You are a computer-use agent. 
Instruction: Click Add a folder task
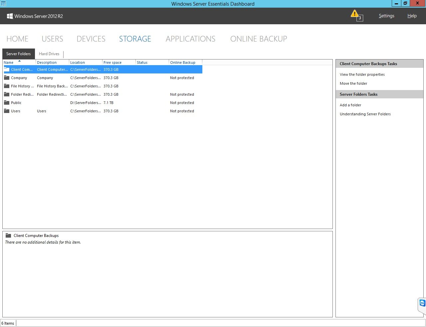tap(350, 105)
